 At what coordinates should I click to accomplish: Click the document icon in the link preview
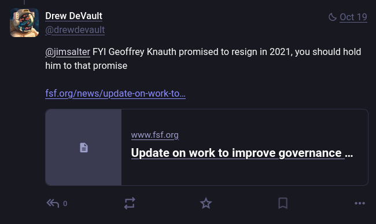(x=84, y=148)
